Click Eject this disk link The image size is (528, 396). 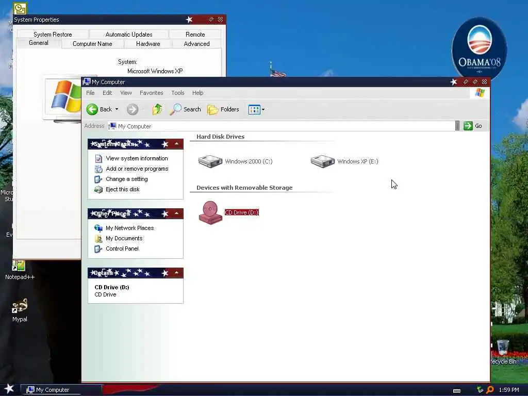pyautogui.click(x=123, y=189)
